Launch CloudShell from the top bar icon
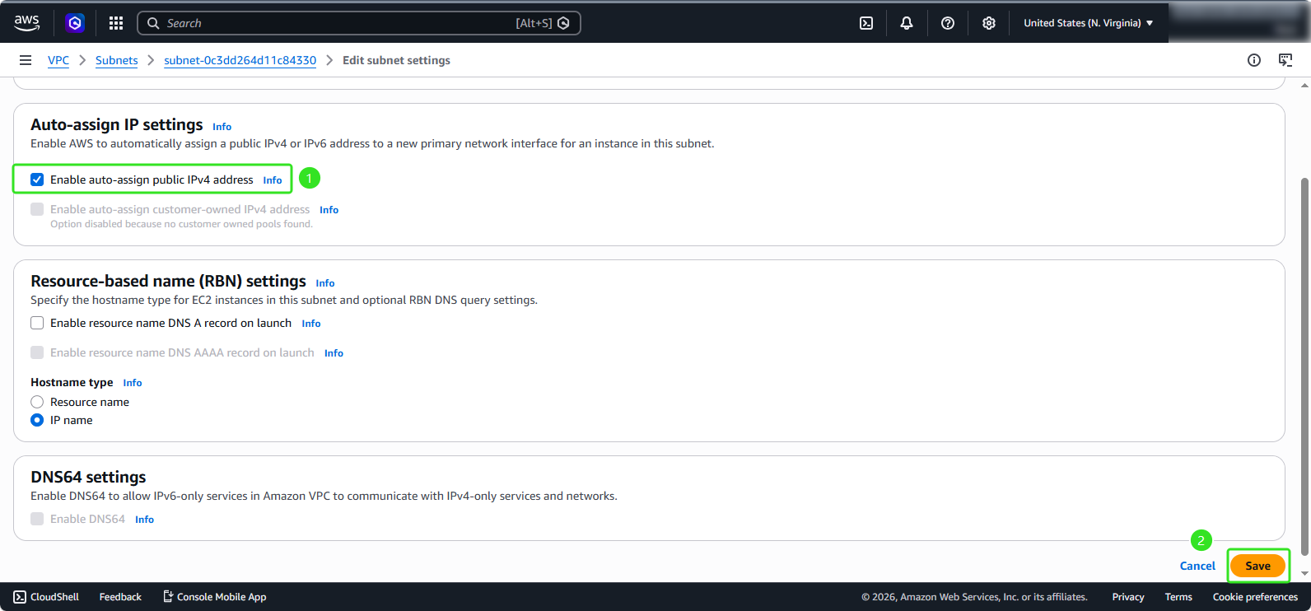 [866, 23]
